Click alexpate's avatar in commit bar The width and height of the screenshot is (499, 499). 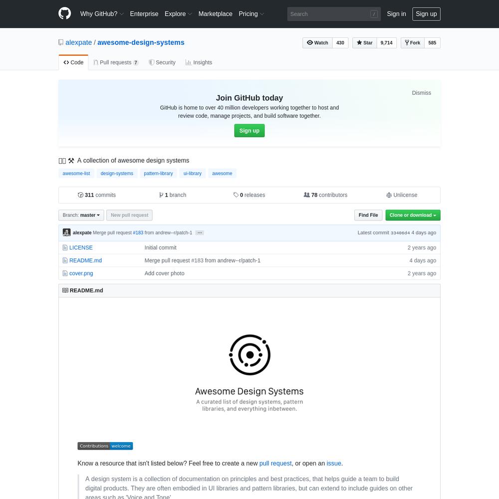click(66, 233)
